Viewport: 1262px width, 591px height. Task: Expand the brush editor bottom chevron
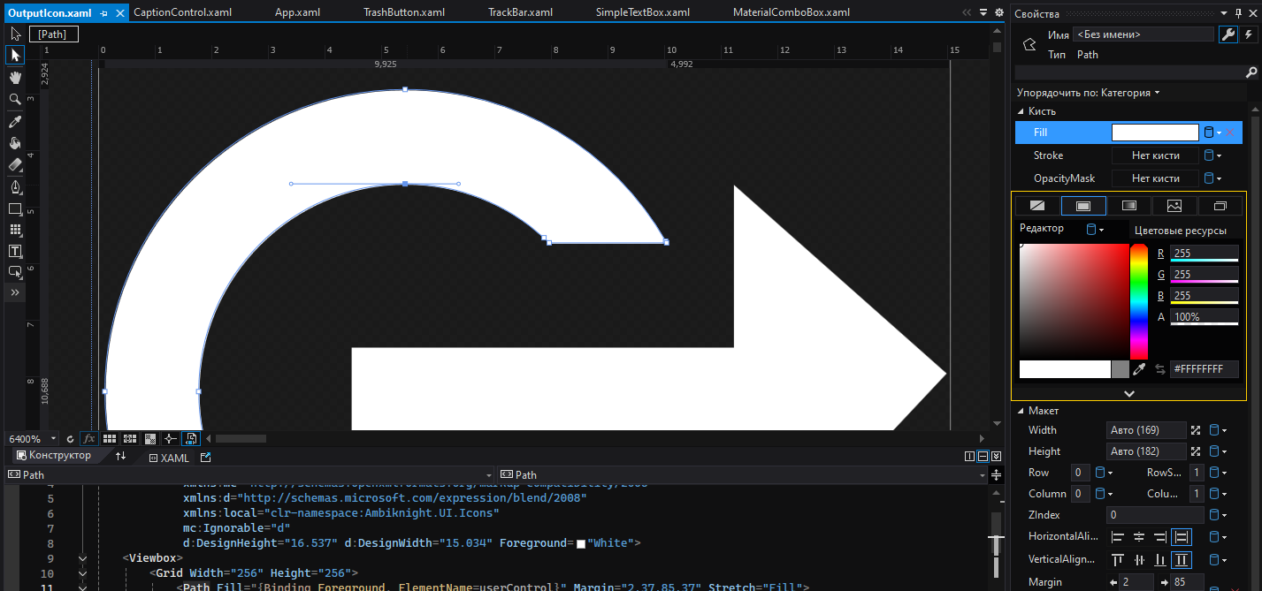tap(1128, 393)
